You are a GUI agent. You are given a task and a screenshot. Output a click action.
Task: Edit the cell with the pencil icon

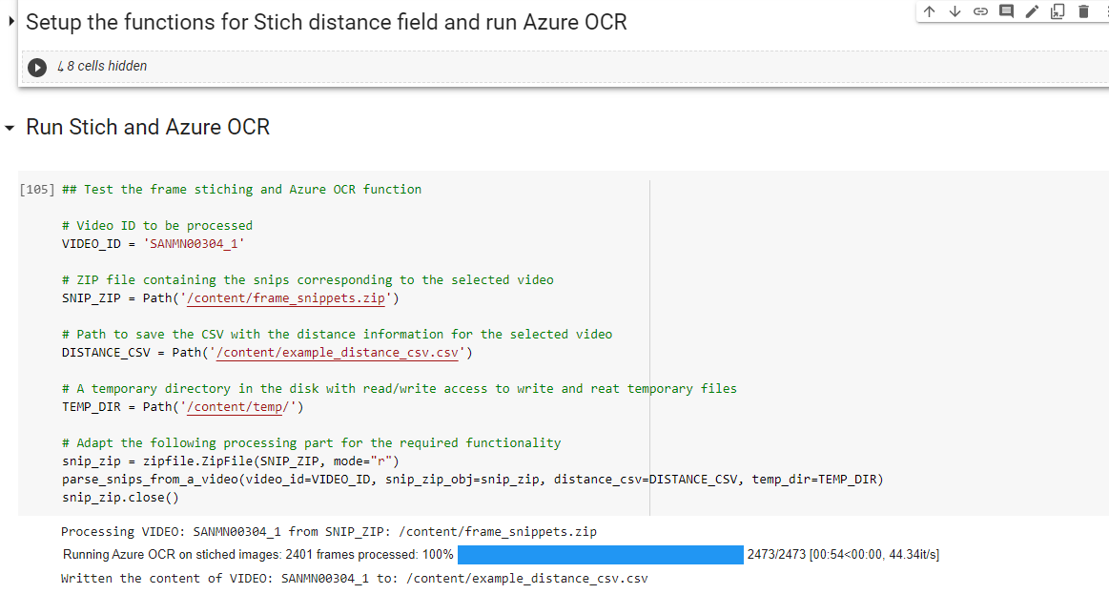point(1032,11)
